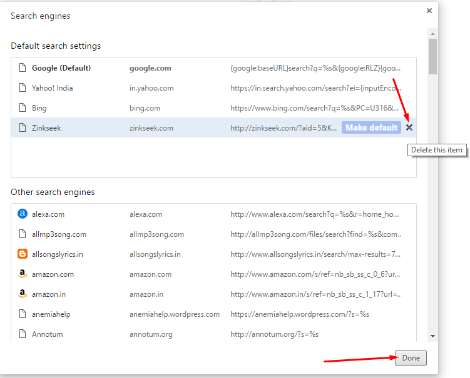Select the allsongslyrics.in engine name
This screenshot has height=378, width=470.
pos(57,254)
